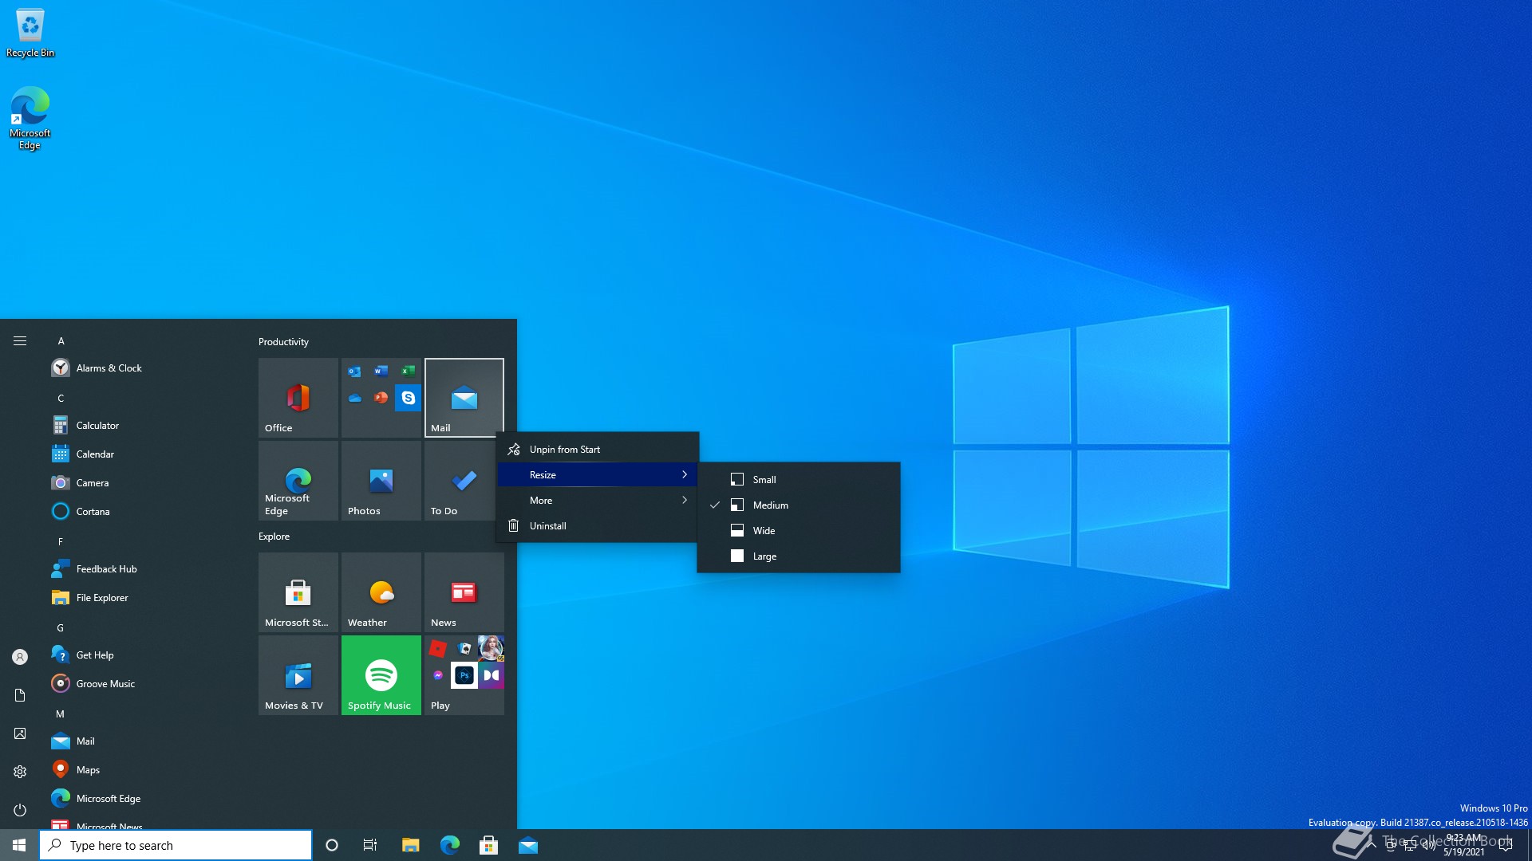Open Task View on taskbar
This screenshot has height=861, width=1532.
370,845
